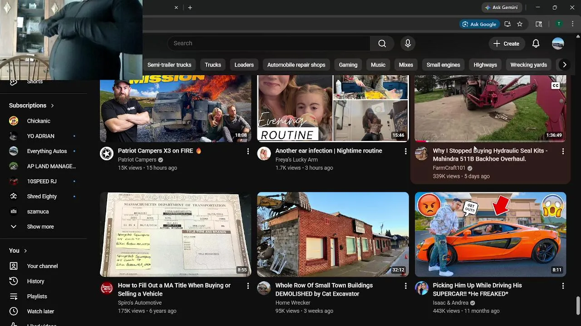This screenshot has width=581, height=326.
Task: Open options for Mahindra 511B Backhoe video
Action: pyautogui.click(x=563, y=151)
